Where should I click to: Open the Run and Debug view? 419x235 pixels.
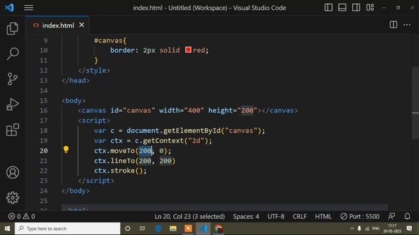pyautogui.click(x=12, y=104)
